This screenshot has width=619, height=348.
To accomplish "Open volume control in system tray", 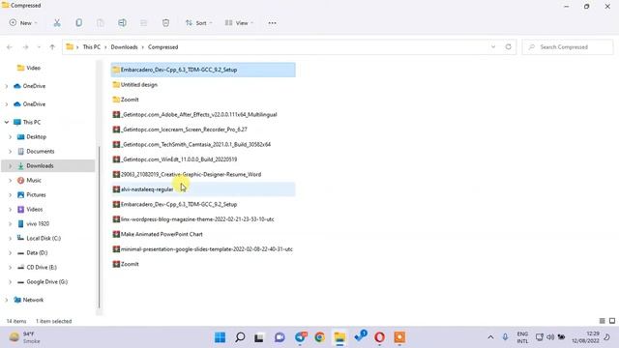I will [550, 337].
